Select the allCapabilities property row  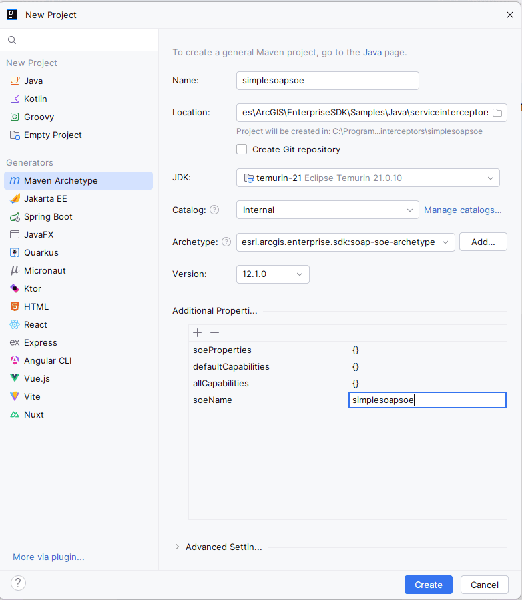pos(348,384)
